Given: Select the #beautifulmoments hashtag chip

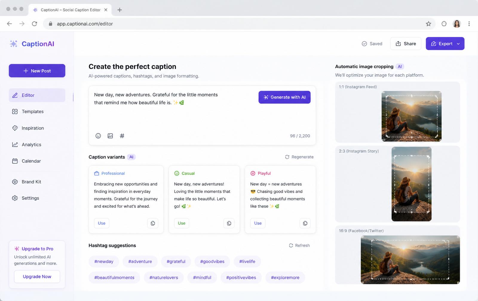Looking at the screenshot, I should [x=114, y=278].
